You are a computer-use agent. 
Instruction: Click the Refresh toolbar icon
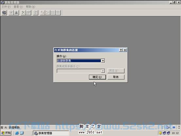coord(35,12)
